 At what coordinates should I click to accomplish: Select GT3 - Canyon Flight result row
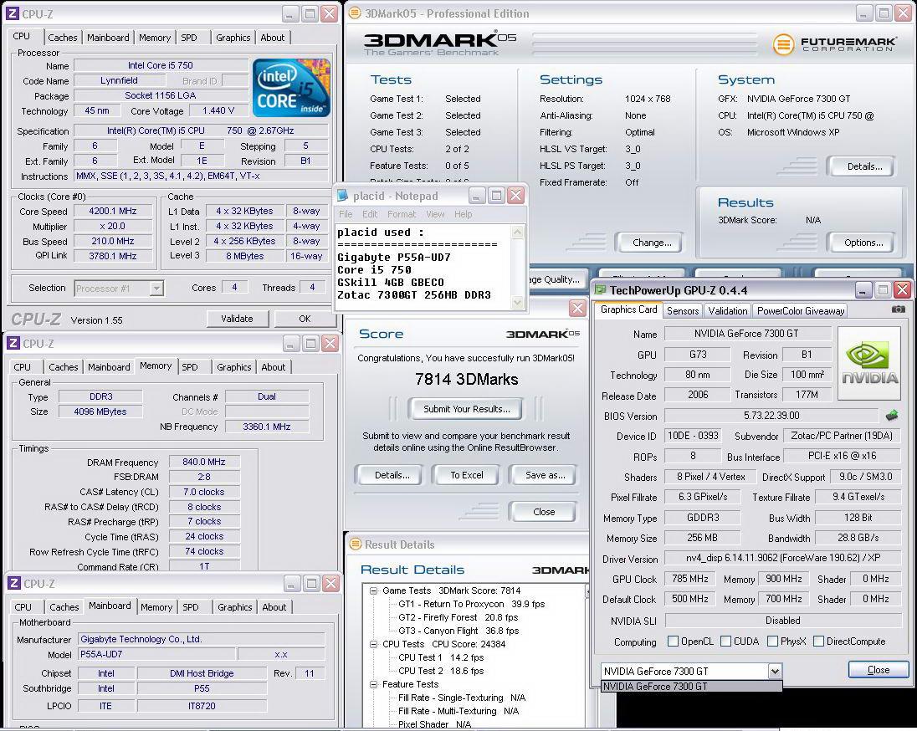coord(458,631)
